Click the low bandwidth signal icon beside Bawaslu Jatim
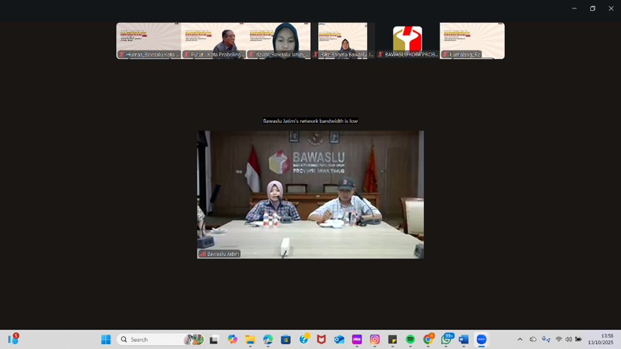 pos(202,254)
